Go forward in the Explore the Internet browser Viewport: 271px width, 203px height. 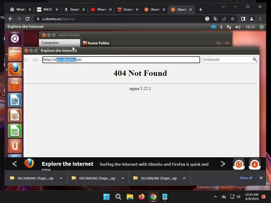[x=35, y=60]
